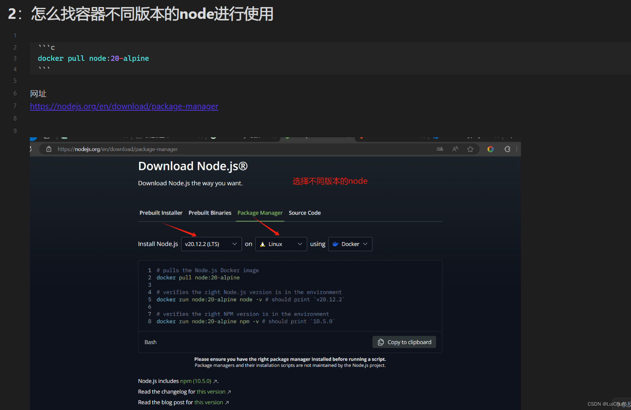The width and height of the screenshot is (631, 410).
Task: Click the Docker whale icon
Action: [335, 244]
